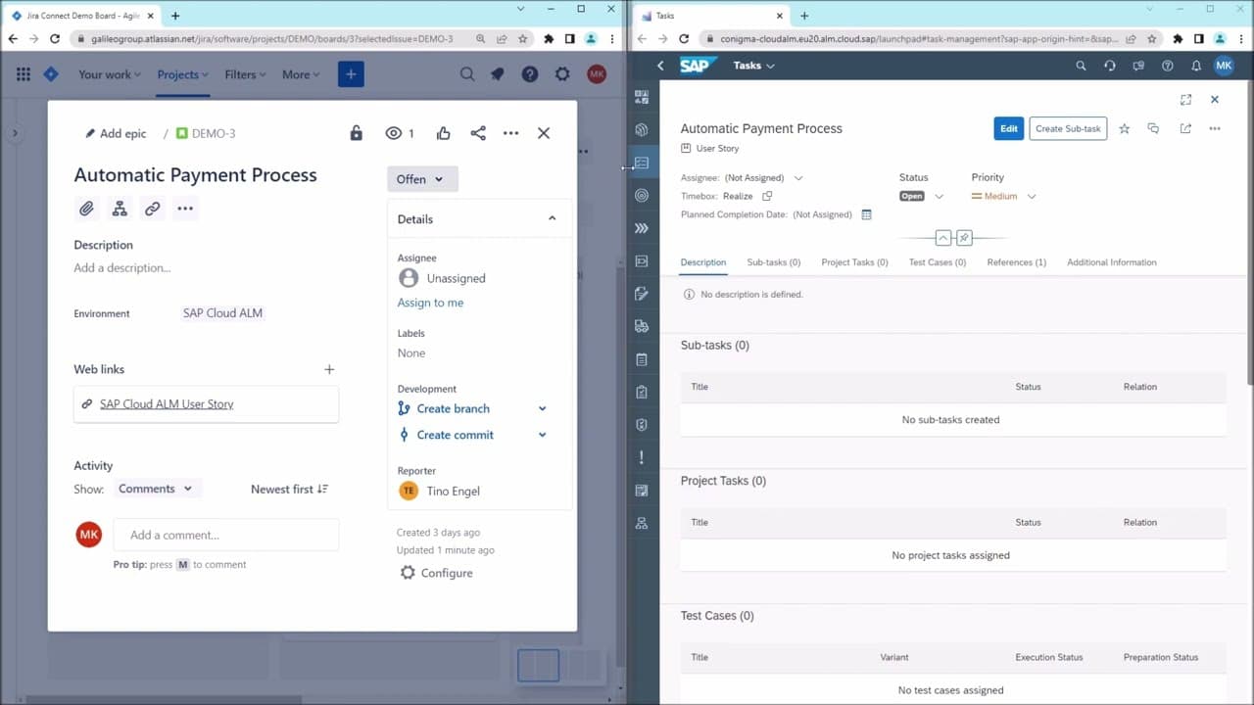Close the Jira issue dialog
This screenshot has height=705, width=1254.
(544, 133)
